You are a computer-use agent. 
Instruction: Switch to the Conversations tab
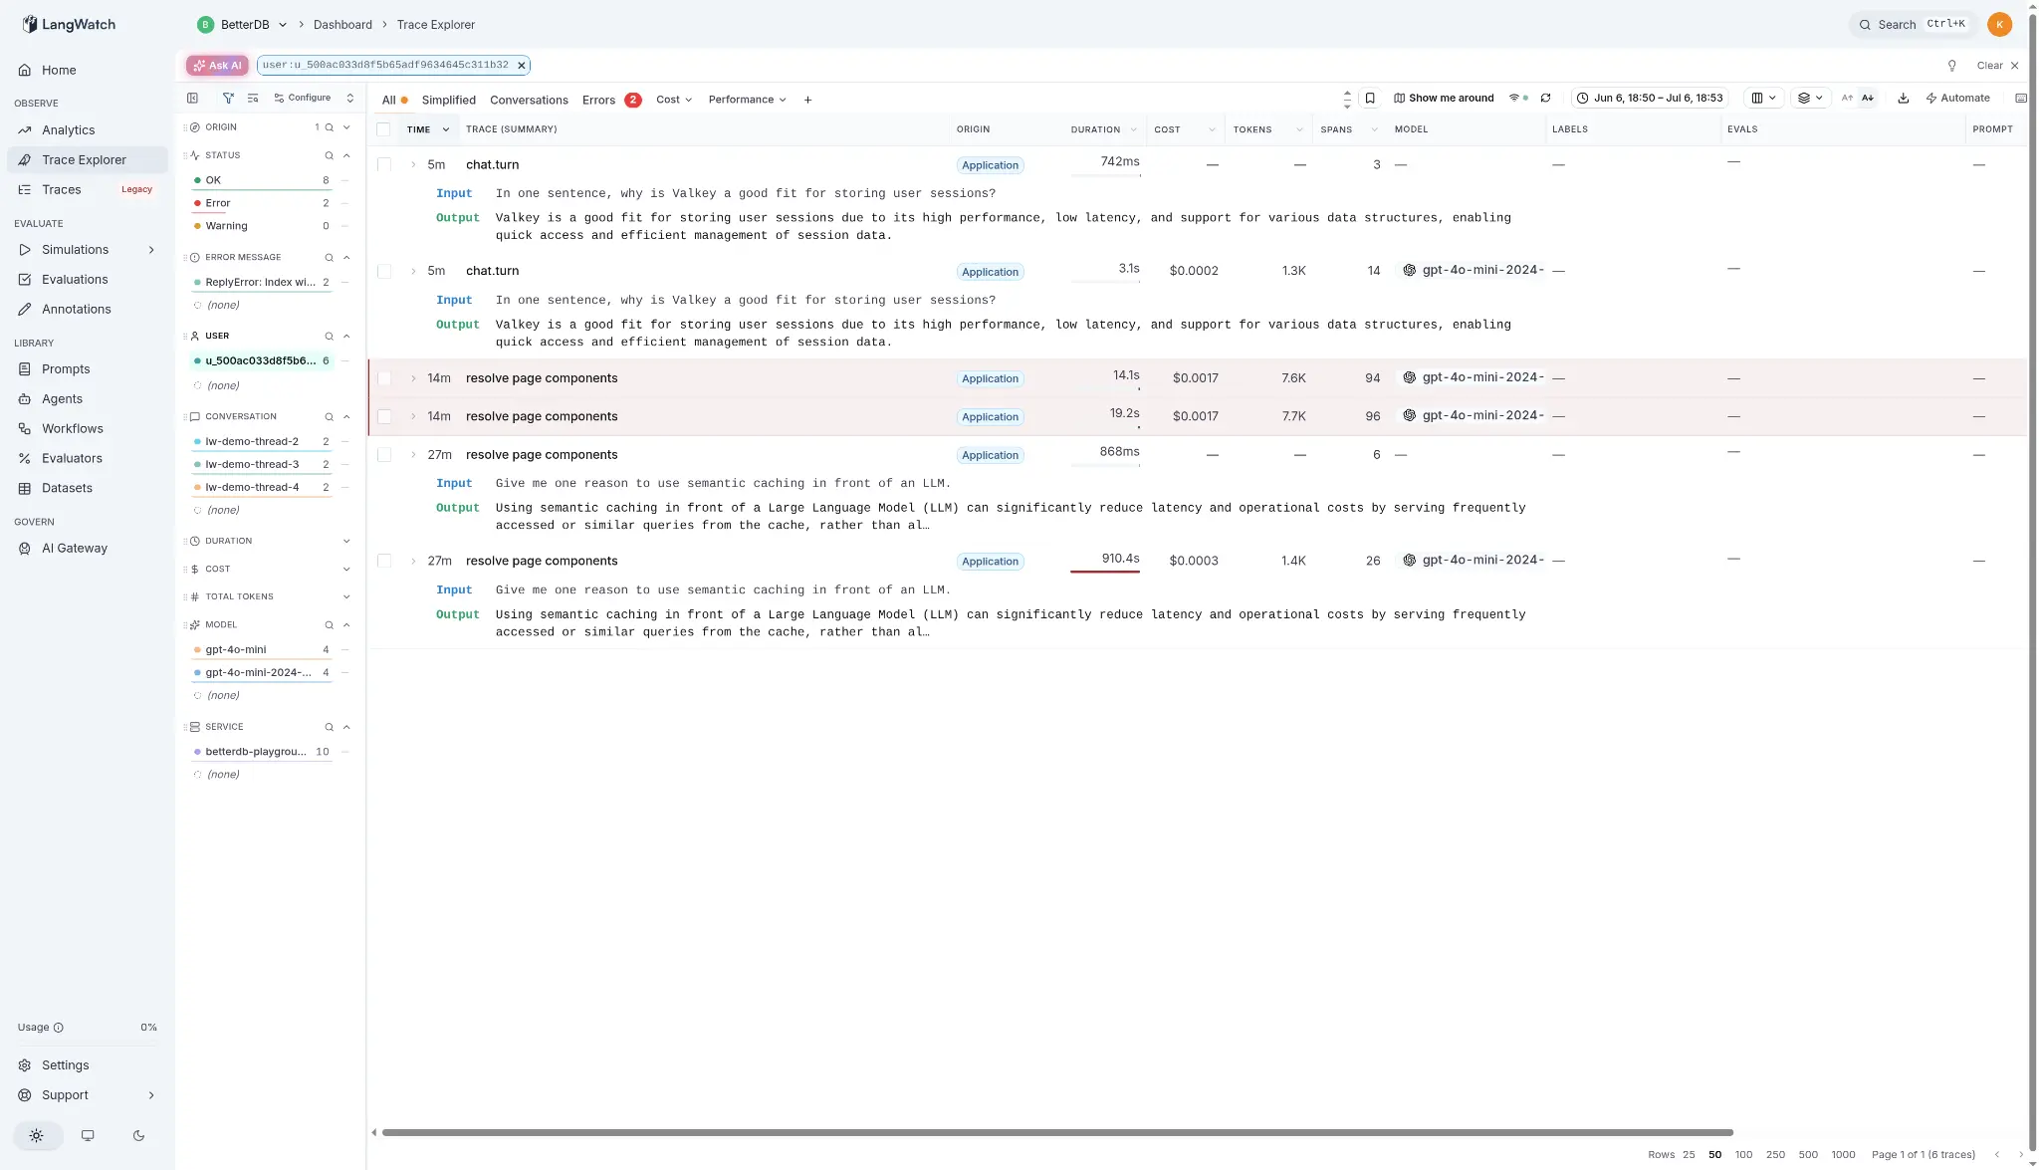click(x=529, y=100)
